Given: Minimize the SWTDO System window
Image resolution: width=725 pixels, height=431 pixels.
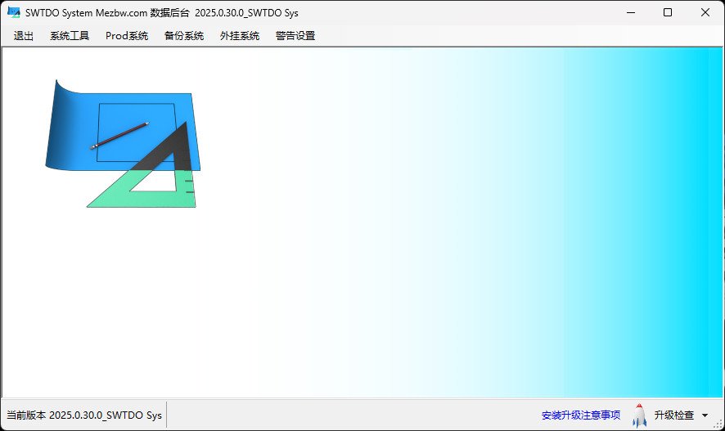Looking at the screenshot, I should point(630,13).
